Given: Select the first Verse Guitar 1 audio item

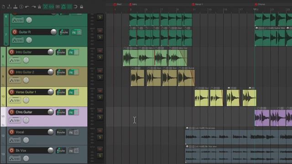Looking at the screenshot, I should (x=202, y=98).
